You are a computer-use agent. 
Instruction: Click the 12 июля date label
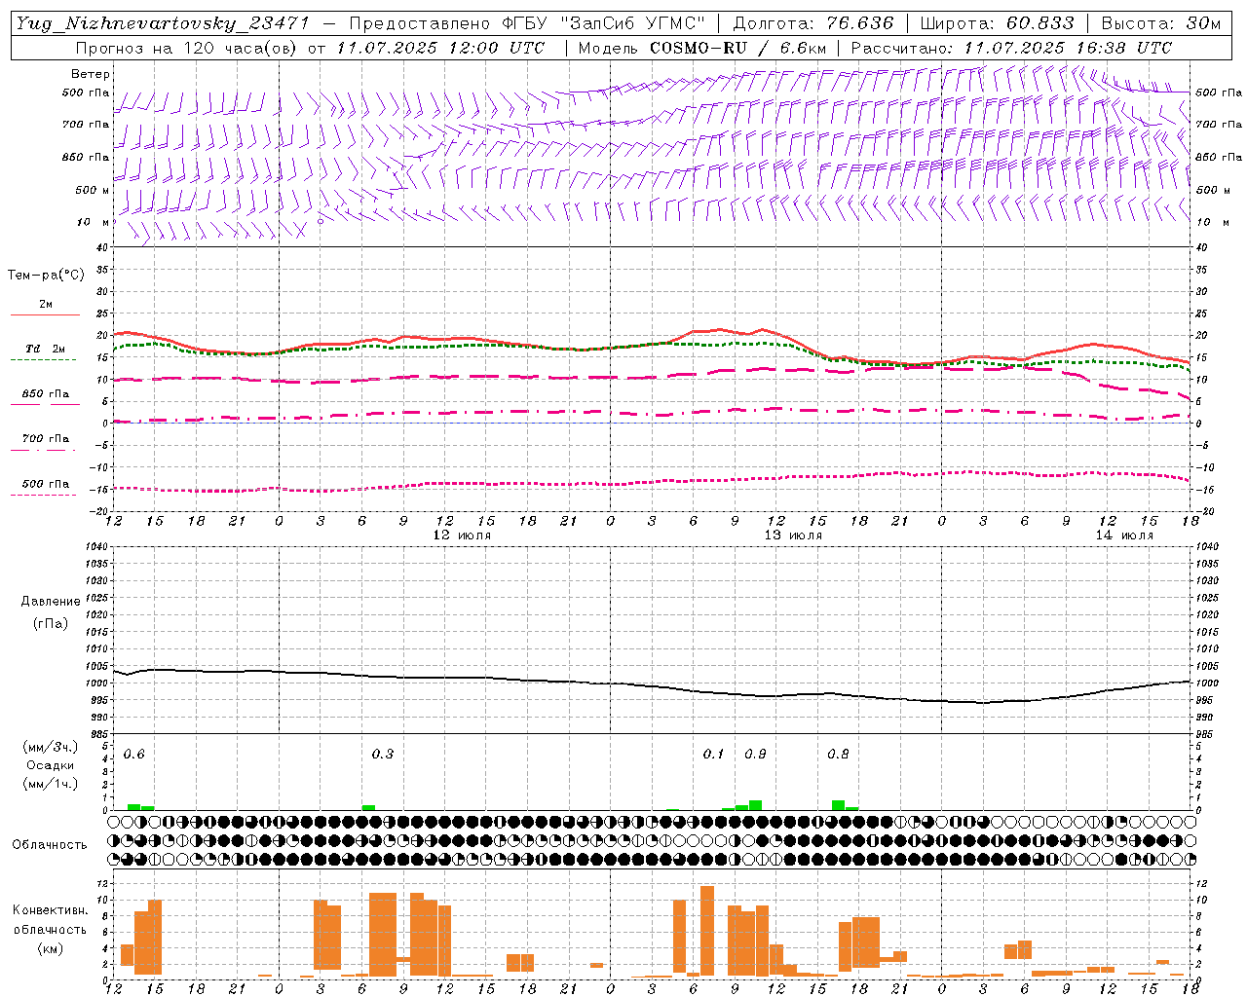[x=462, y=535]
